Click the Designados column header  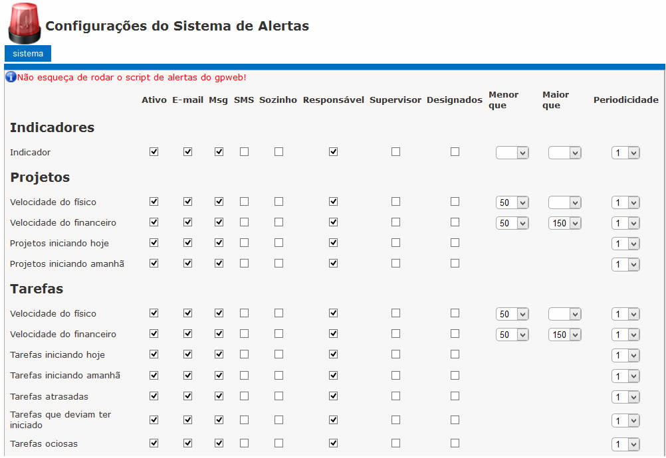(455, 100)
